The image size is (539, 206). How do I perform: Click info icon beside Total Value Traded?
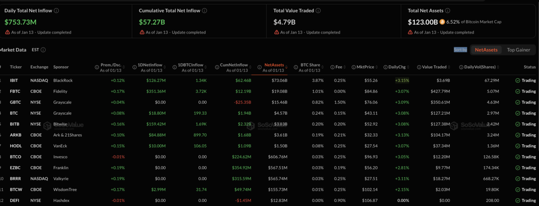point(318,10)
